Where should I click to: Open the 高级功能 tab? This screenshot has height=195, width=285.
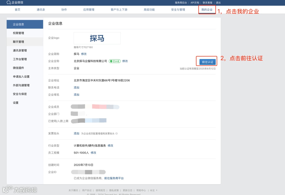click(x=149, y=10)
